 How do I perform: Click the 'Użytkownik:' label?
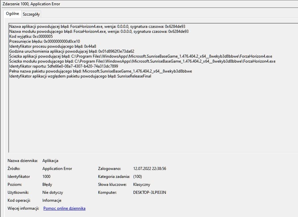point(18,192)
